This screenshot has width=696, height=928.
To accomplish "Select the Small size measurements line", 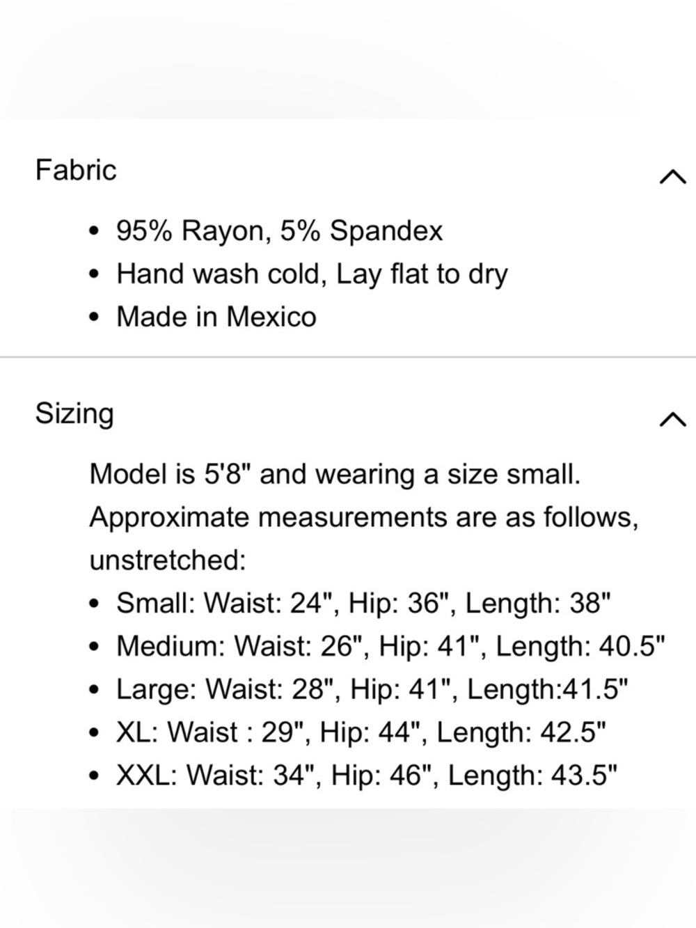I will [363, 604].
